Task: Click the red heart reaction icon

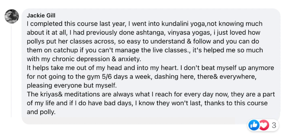Action: 264,125
